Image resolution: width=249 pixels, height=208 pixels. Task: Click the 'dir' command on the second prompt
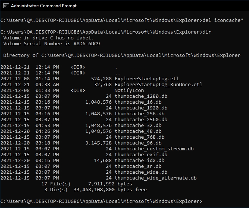207,32
